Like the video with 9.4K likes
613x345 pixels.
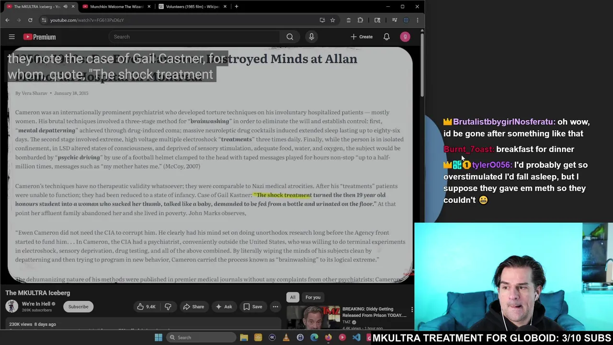point(146,307)
